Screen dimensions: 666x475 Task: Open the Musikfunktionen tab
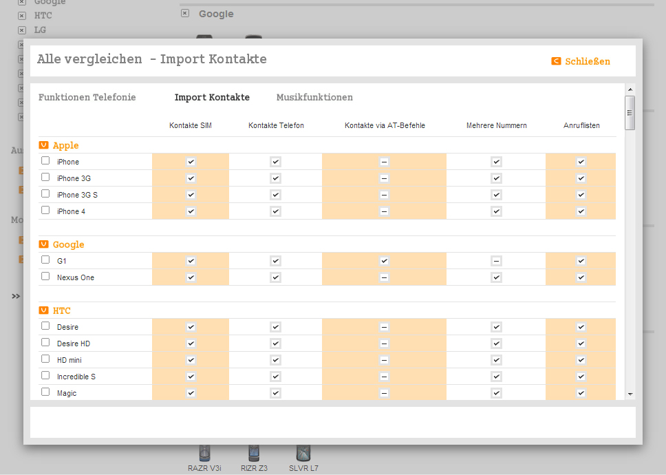(x=314, y=97)
